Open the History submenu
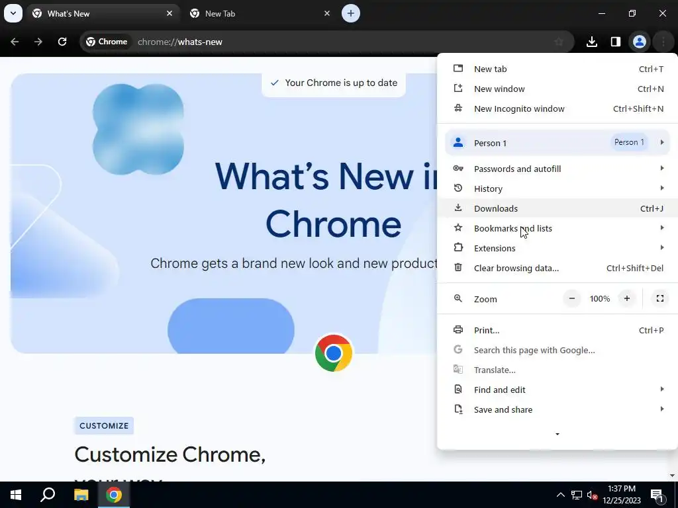The image size is (678, 508). pos(557,189)
